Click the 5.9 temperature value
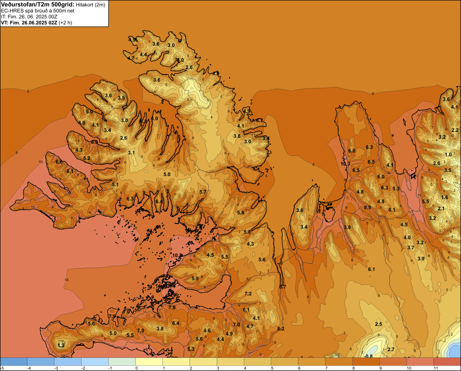461x371 pixels. (195, 278)
